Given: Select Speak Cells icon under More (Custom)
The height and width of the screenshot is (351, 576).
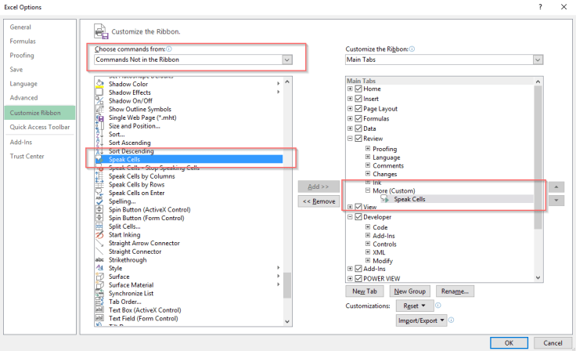Looking at the screenshot, I should [x=385, y=199].
